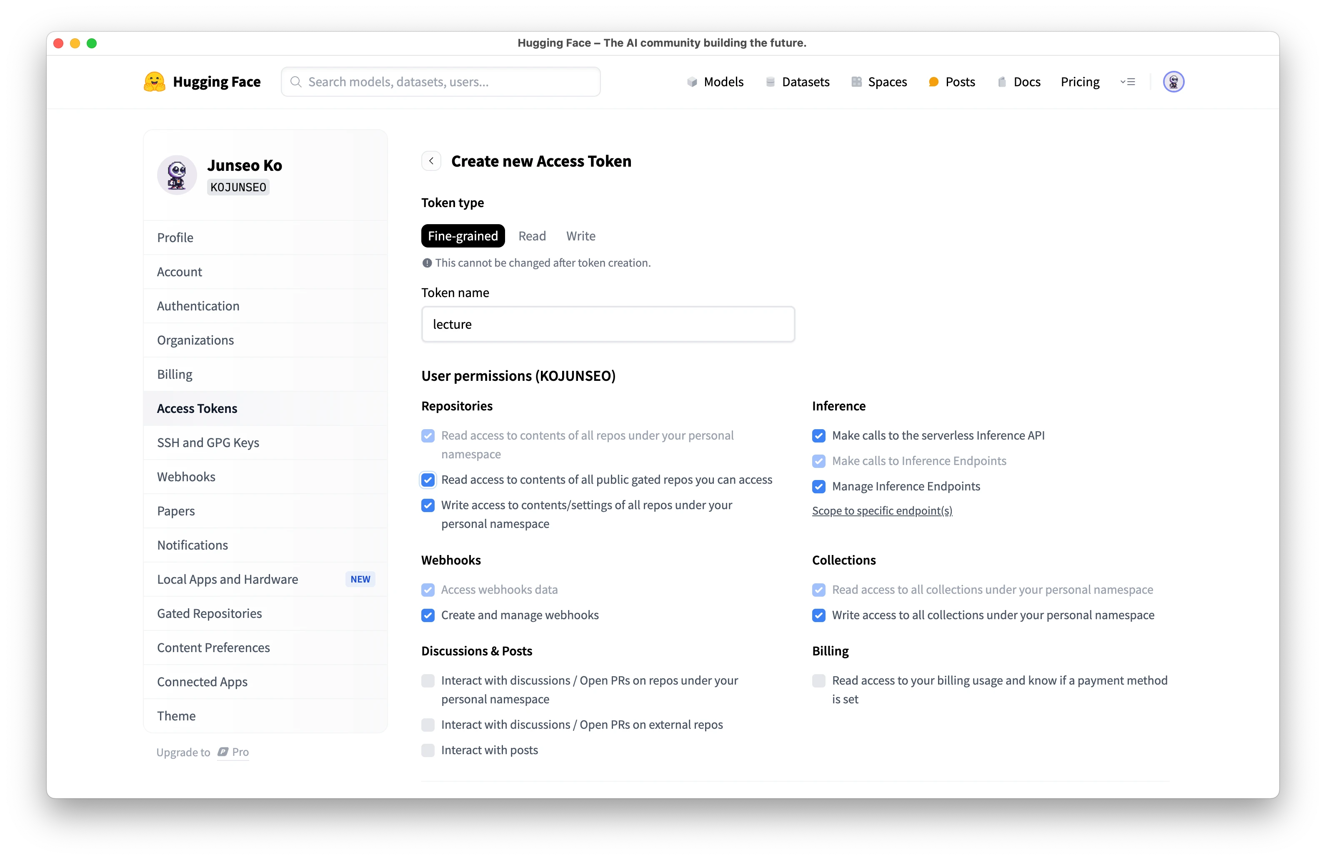Uncheck read access to public gated repos
The image size is (1326, 860).
(x=428, y=480)
